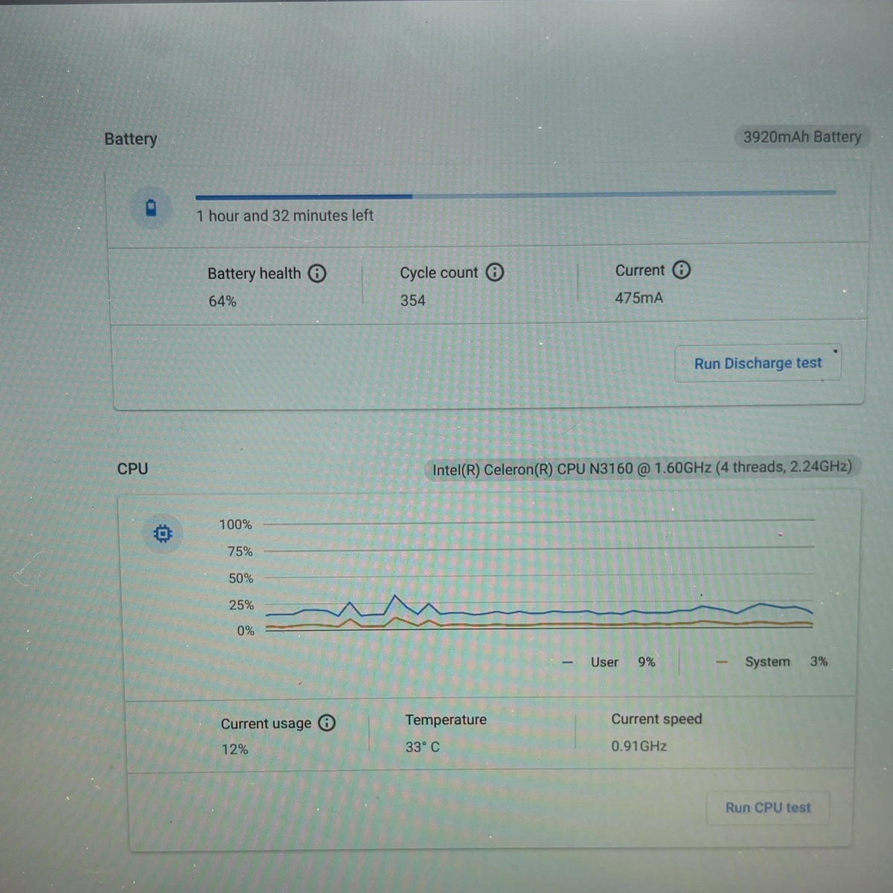893x893 pixels.
Task: Select Temperature value 33° C
Action: (x=423, y=746)
